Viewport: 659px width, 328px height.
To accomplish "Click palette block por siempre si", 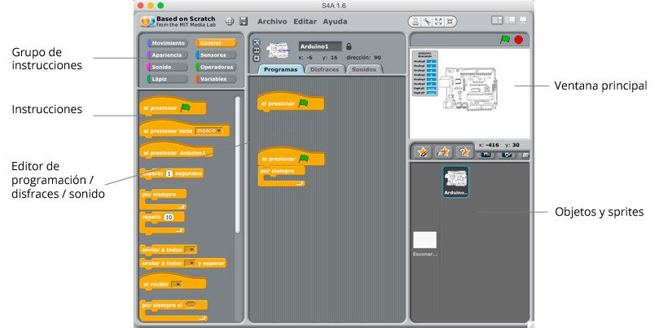I will tap(173, 310).
